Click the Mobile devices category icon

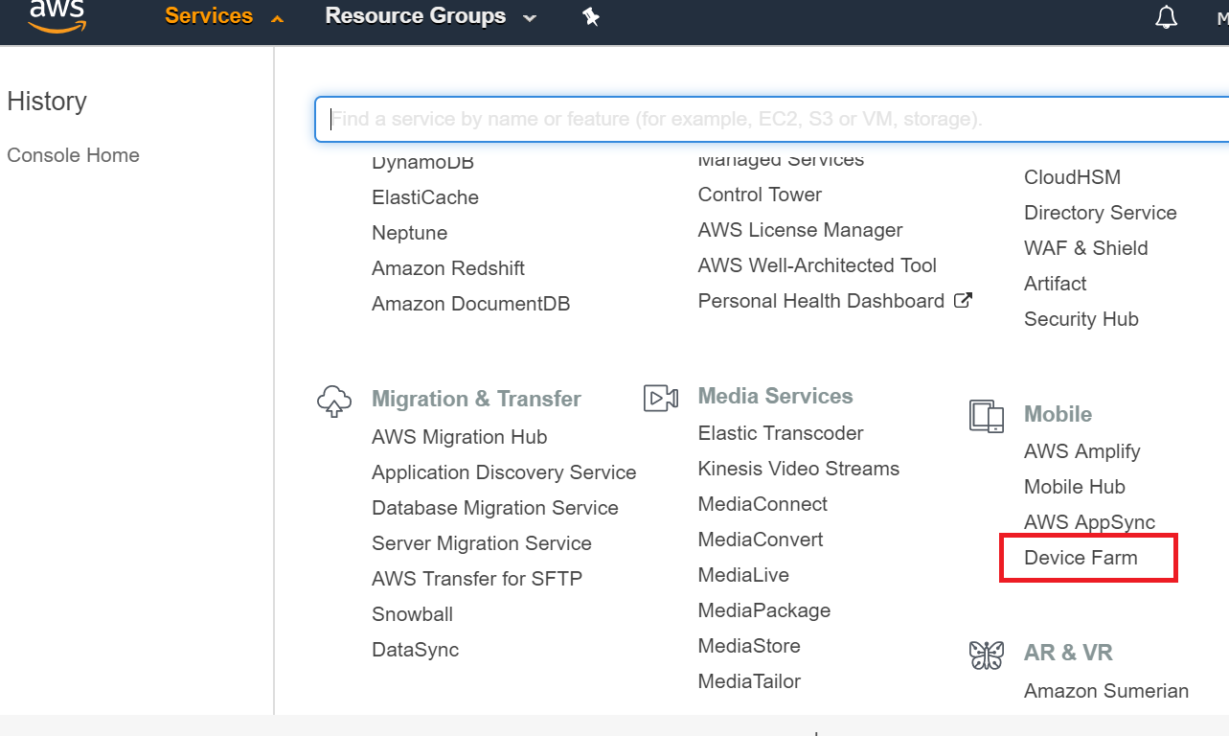tap(986, 416)
